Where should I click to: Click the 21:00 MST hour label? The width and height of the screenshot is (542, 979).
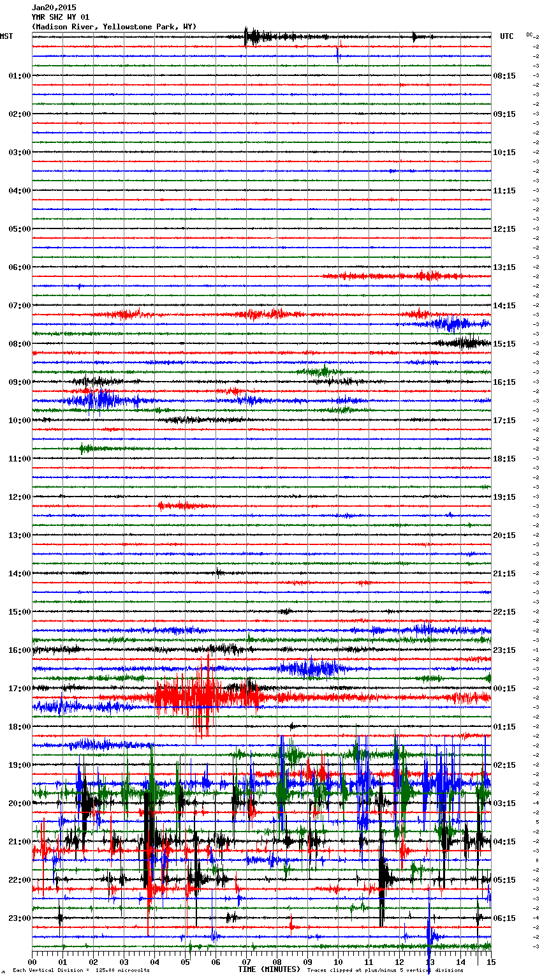pos(20,842)
